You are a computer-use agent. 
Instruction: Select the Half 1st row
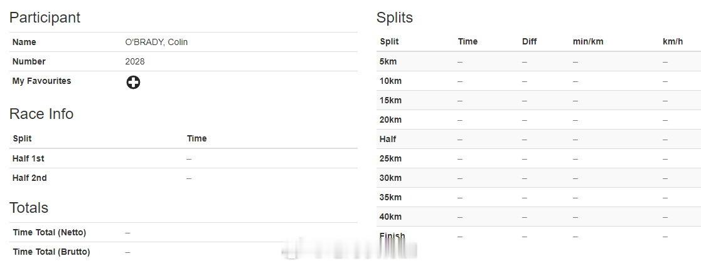coord(183,158)
